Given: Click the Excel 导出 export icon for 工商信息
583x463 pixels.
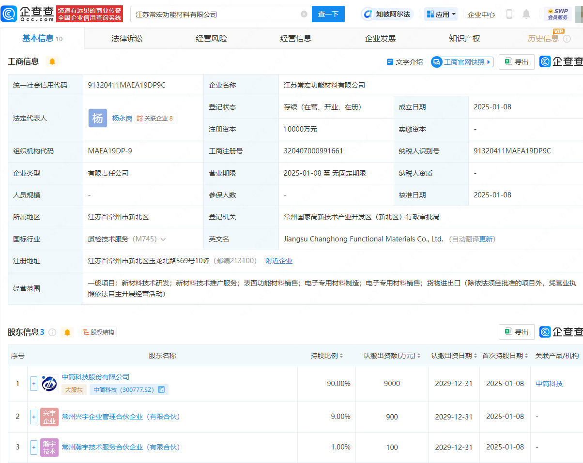Looking at the screenshot, I should pos(516,62).
